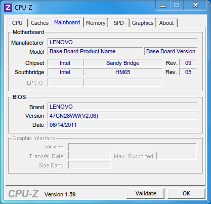This screenshot has width=211, height=204.
Task: Select the Sandy Bridge chipset value
Action: [123, 63]
